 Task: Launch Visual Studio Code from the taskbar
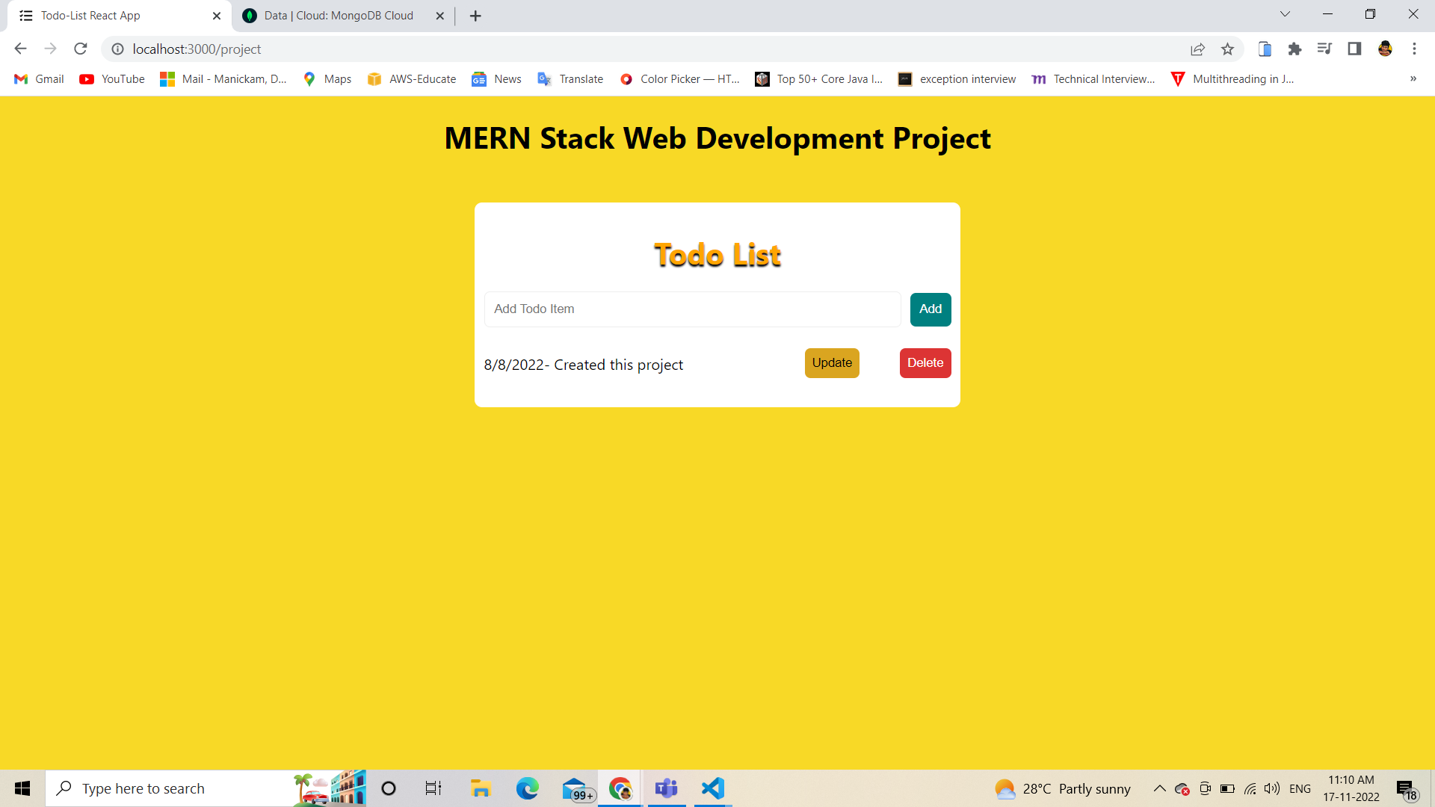[712, 788]
